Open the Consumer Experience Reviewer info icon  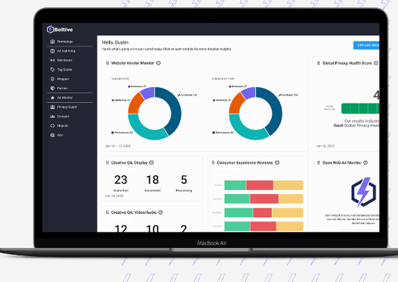[277, 162]
